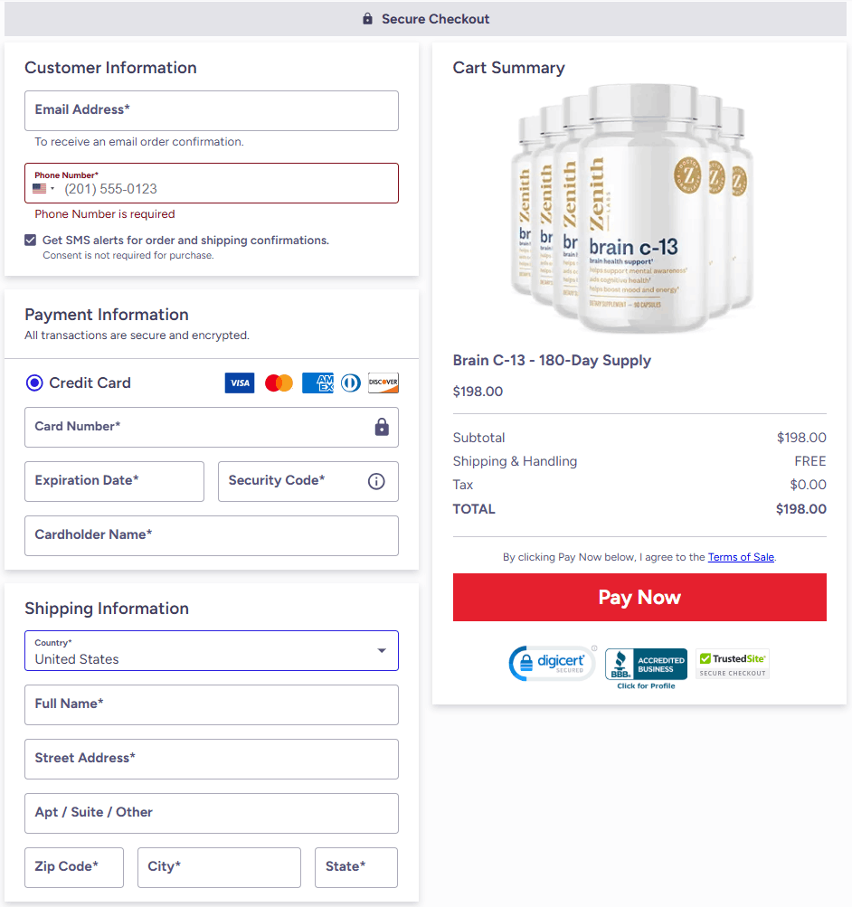Image resolution: width=852 pixels, height=907 pixels.
Task: Click the TrustedSite secure checkout badge
Action: pos(733,664)
